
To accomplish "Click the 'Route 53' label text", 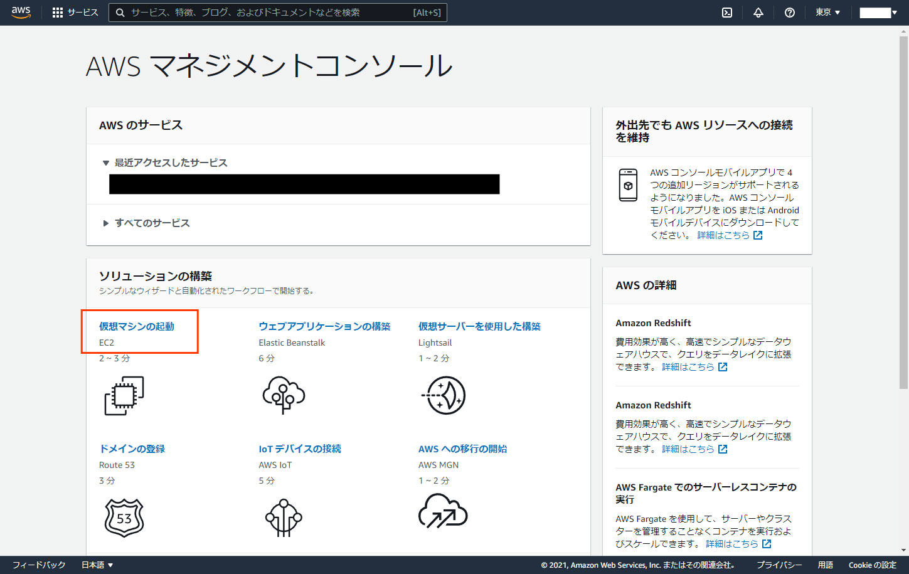I will tap(117, 465).
